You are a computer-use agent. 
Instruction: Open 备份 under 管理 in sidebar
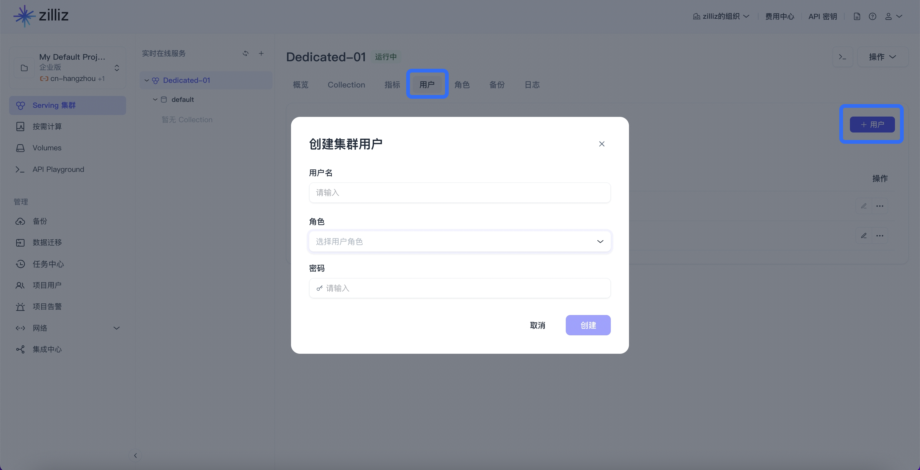[x=68, y=221]
